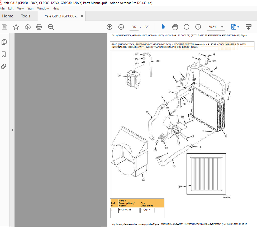Click callout number 25 on overflow tube
Image resolution: width=257 pixels, height=227 pixels.
point(158,61)
